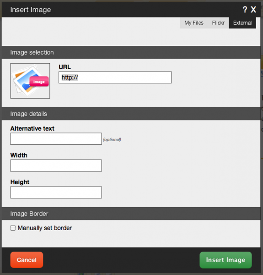Viewport: 263px width, 275px height.
Task: Enable the Manually set border checkbox
Action: tap(13, 228)
